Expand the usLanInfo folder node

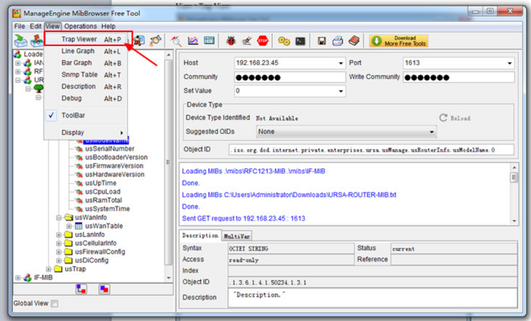click(58, 235)
